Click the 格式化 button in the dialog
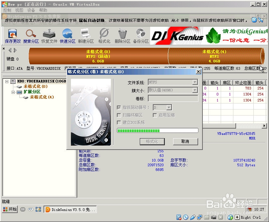 pos(152,142)
